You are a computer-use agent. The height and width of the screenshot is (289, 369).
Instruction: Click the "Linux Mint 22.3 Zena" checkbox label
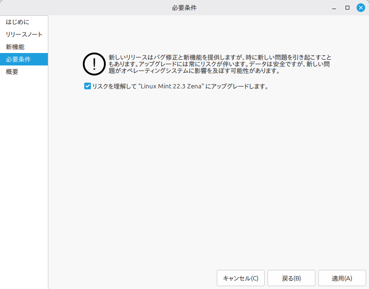180,87
